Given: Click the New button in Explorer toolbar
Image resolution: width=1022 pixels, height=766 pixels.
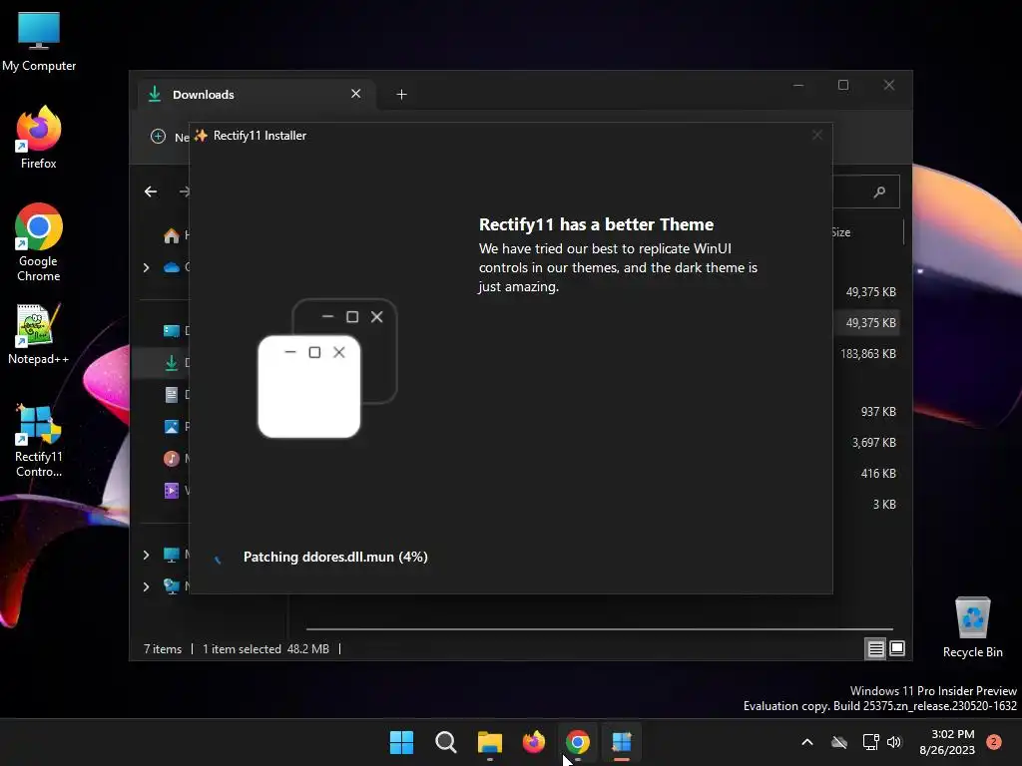Looking at the screenshot, I should coord(169,136).
